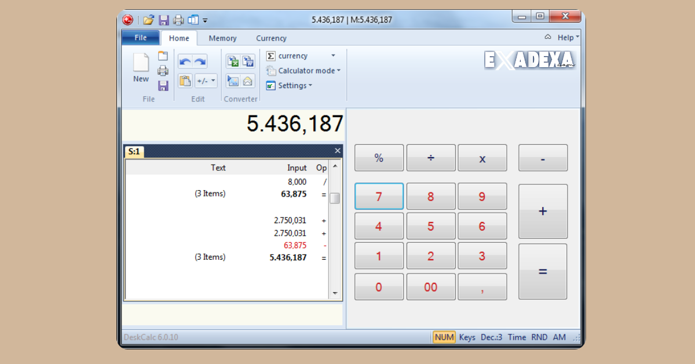Click the Redo arrow in Edit group
The height and width of the screenshot is (364, 695).
point(200,61)
